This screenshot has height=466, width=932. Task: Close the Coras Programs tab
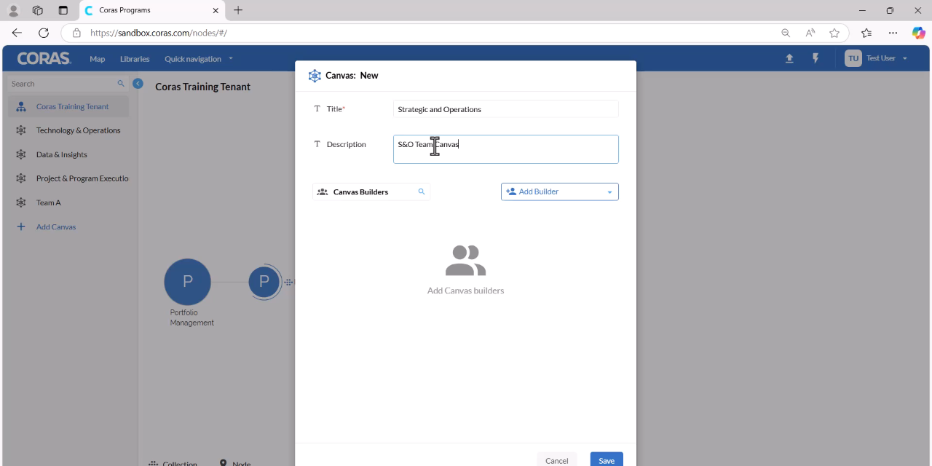[216, 10]
